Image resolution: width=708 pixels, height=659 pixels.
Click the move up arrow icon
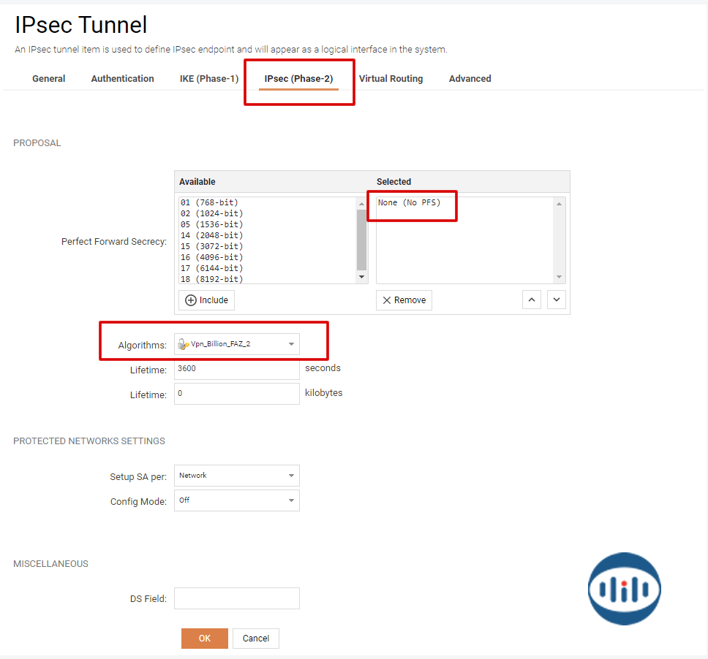532,300
